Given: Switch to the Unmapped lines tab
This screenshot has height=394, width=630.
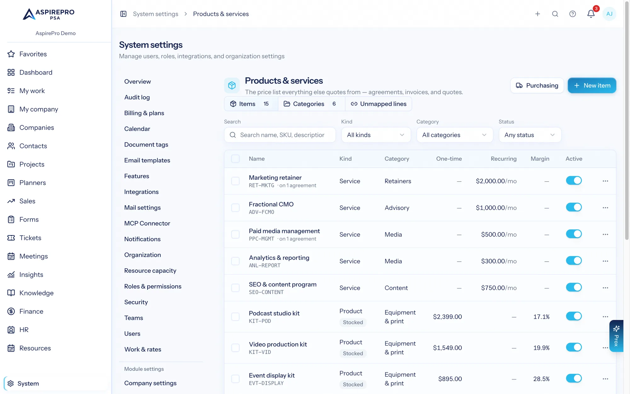Looking at the screenshot, I should point(379,104).
